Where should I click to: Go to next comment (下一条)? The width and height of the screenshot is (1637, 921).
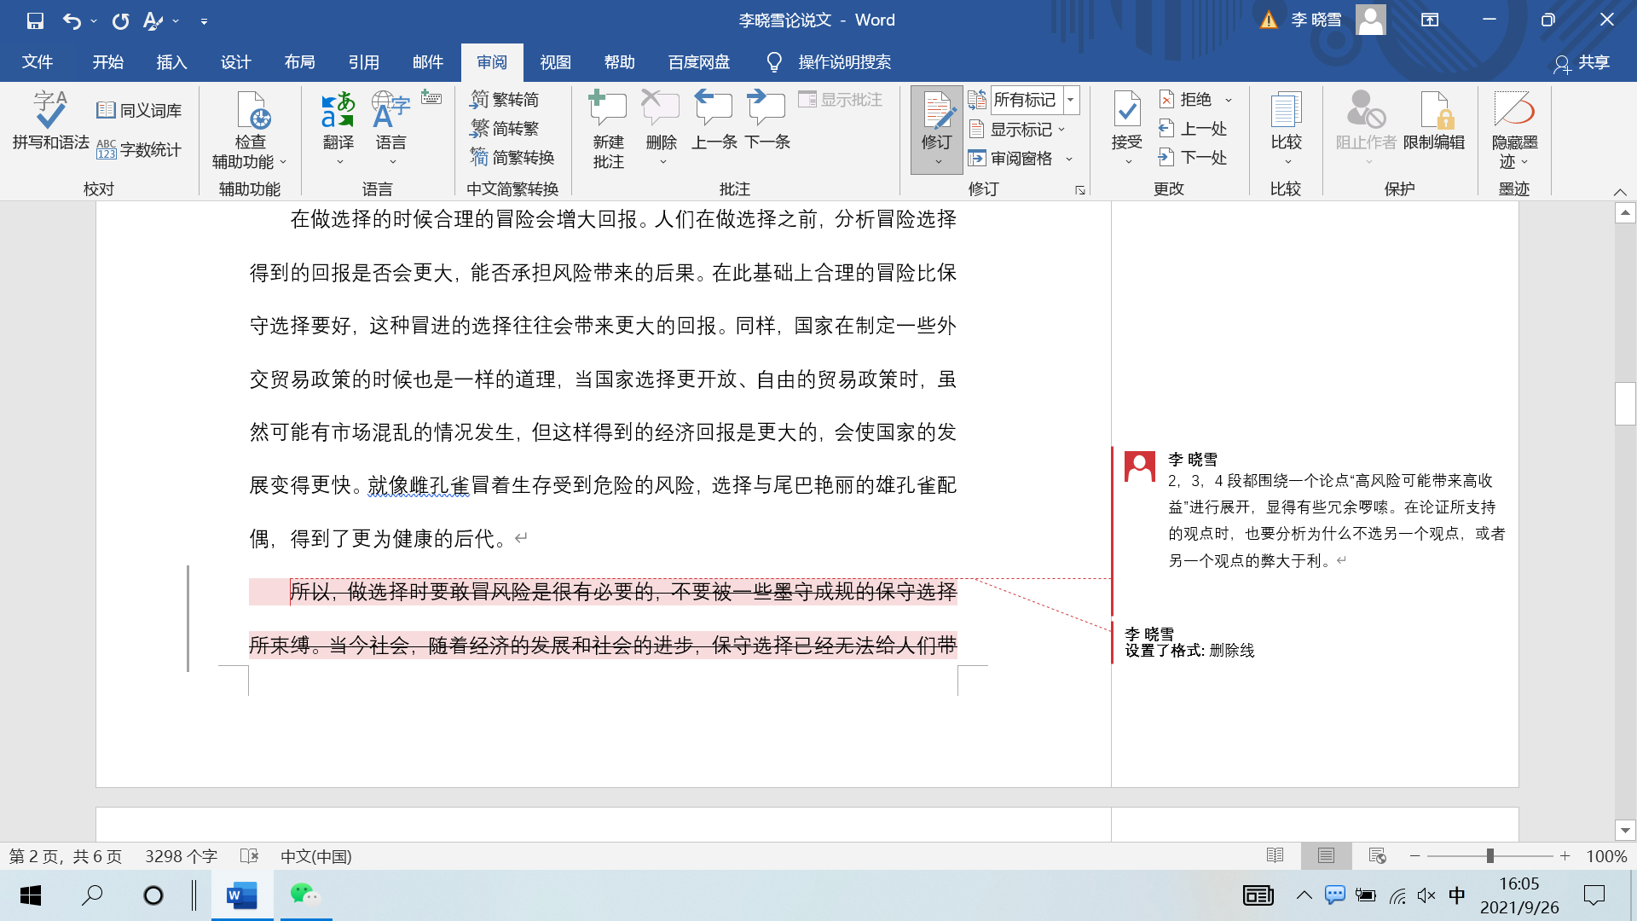tap(767, 120)
